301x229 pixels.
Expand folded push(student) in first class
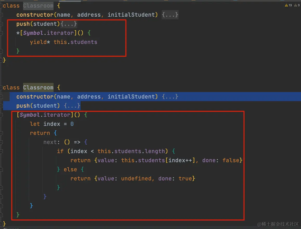1,24
